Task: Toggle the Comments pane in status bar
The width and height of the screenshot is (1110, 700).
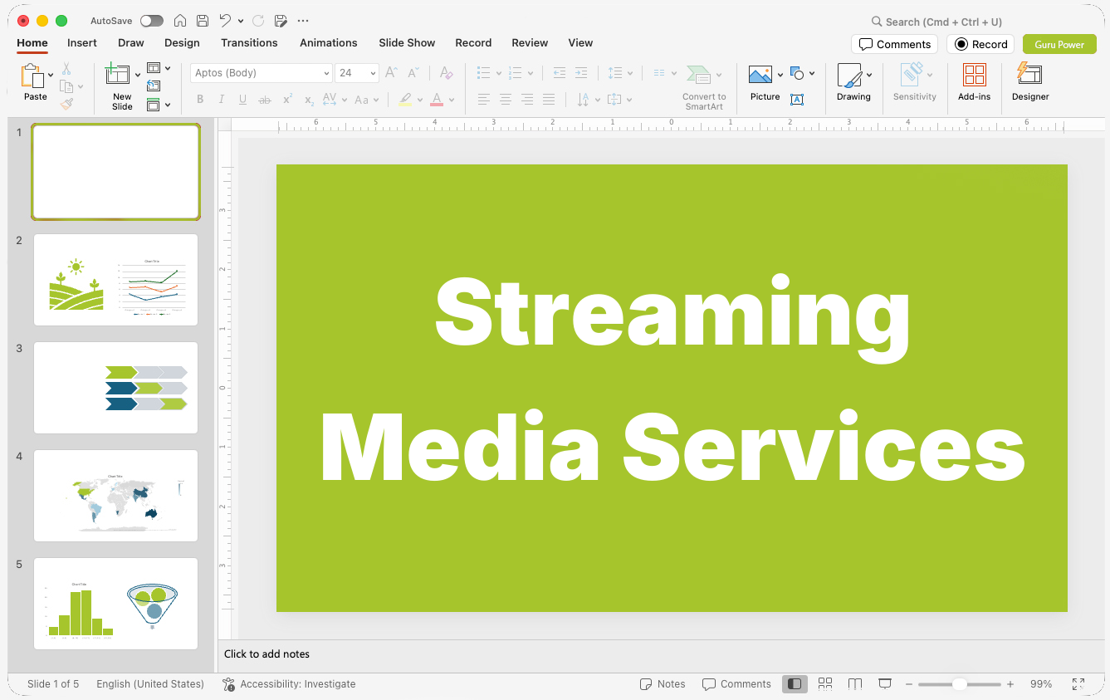Action: (x=736, y=684)
